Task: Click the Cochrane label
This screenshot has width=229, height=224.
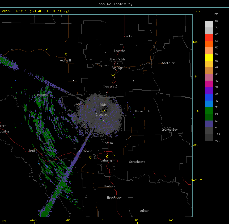Action: [x=86, y=151]
